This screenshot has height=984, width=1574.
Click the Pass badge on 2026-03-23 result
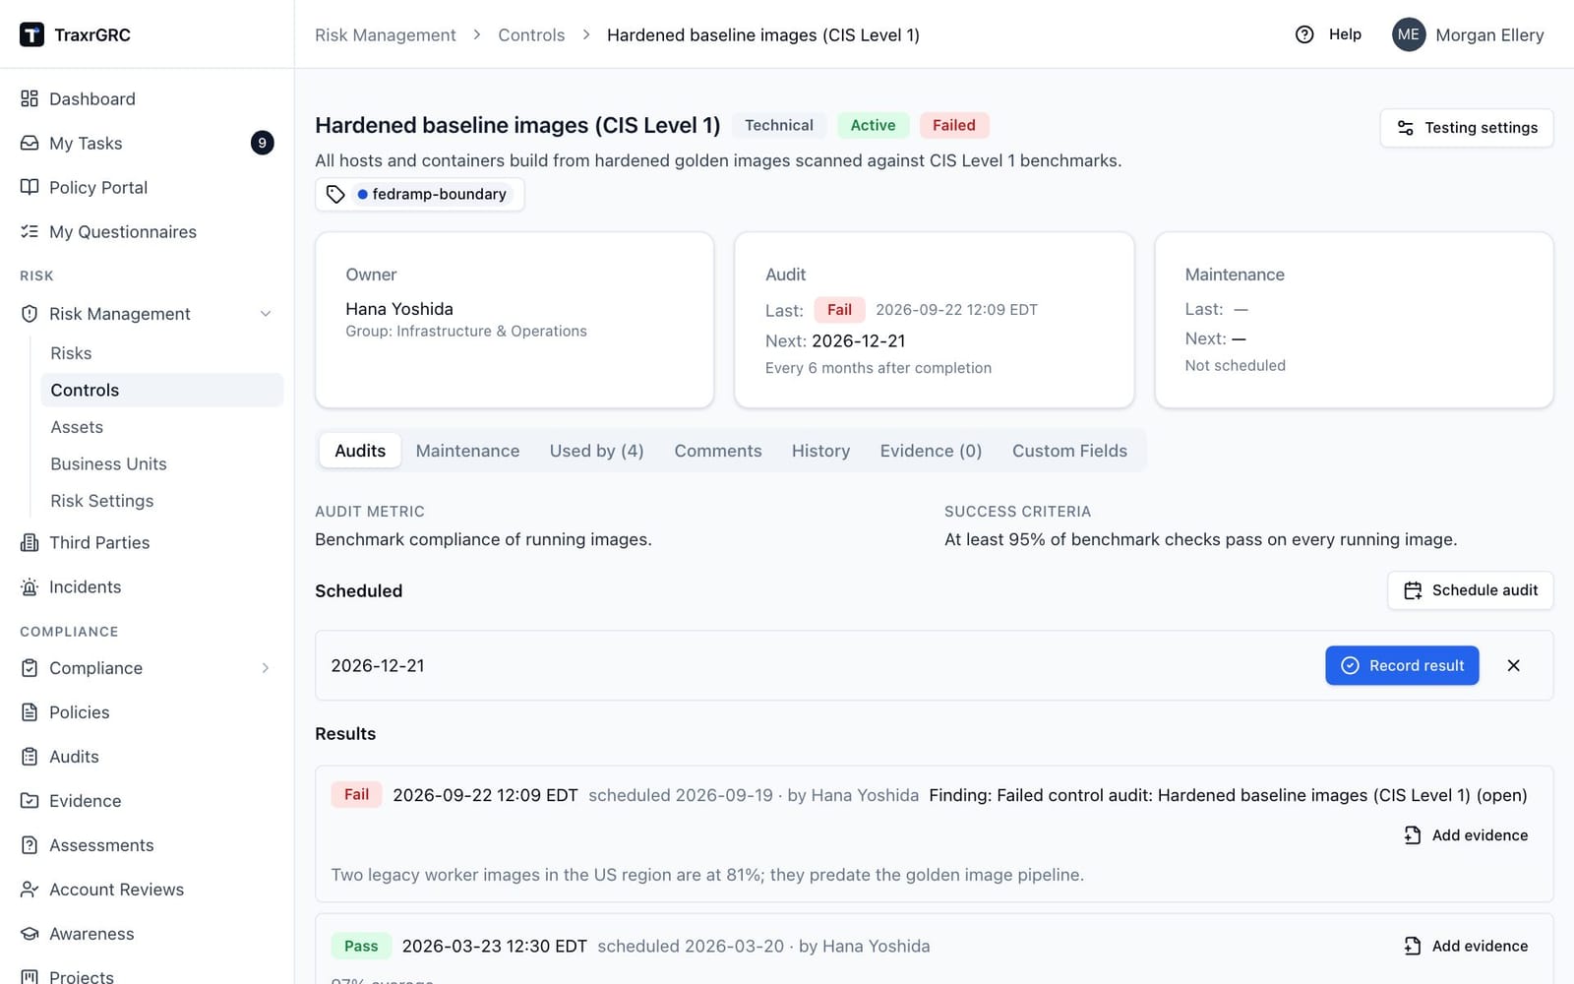[x=361, y=946]
